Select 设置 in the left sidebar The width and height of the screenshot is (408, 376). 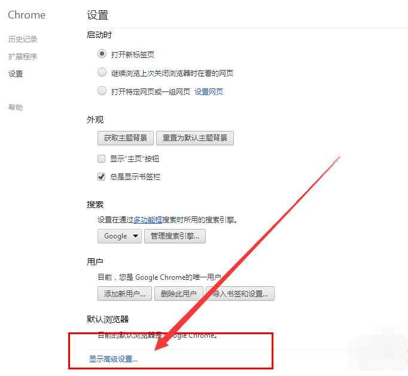pos(16,74)
